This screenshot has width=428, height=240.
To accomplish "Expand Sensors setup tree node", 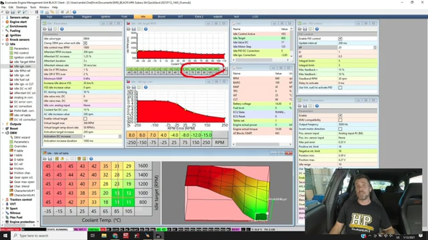I will pyautogui.click(x=3, y=17).
